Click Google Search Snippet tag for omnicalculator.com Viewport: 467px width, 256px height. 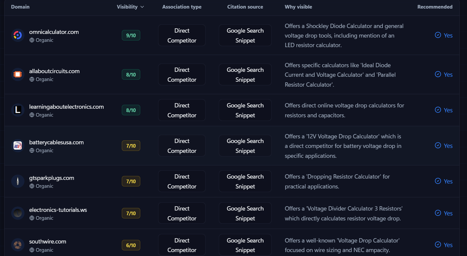(245, 35)
